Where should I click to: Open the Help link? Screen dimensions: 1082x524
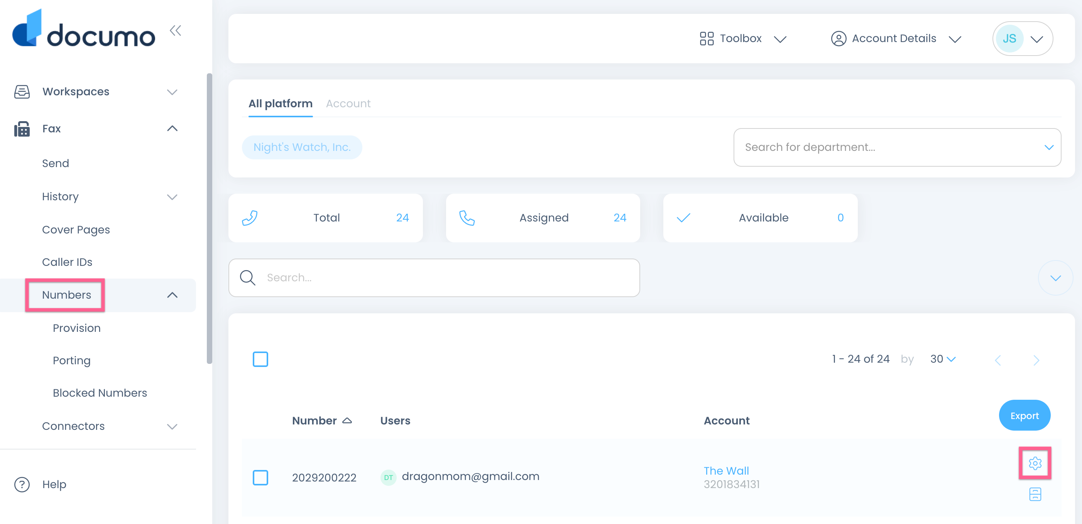click(54, 485)
